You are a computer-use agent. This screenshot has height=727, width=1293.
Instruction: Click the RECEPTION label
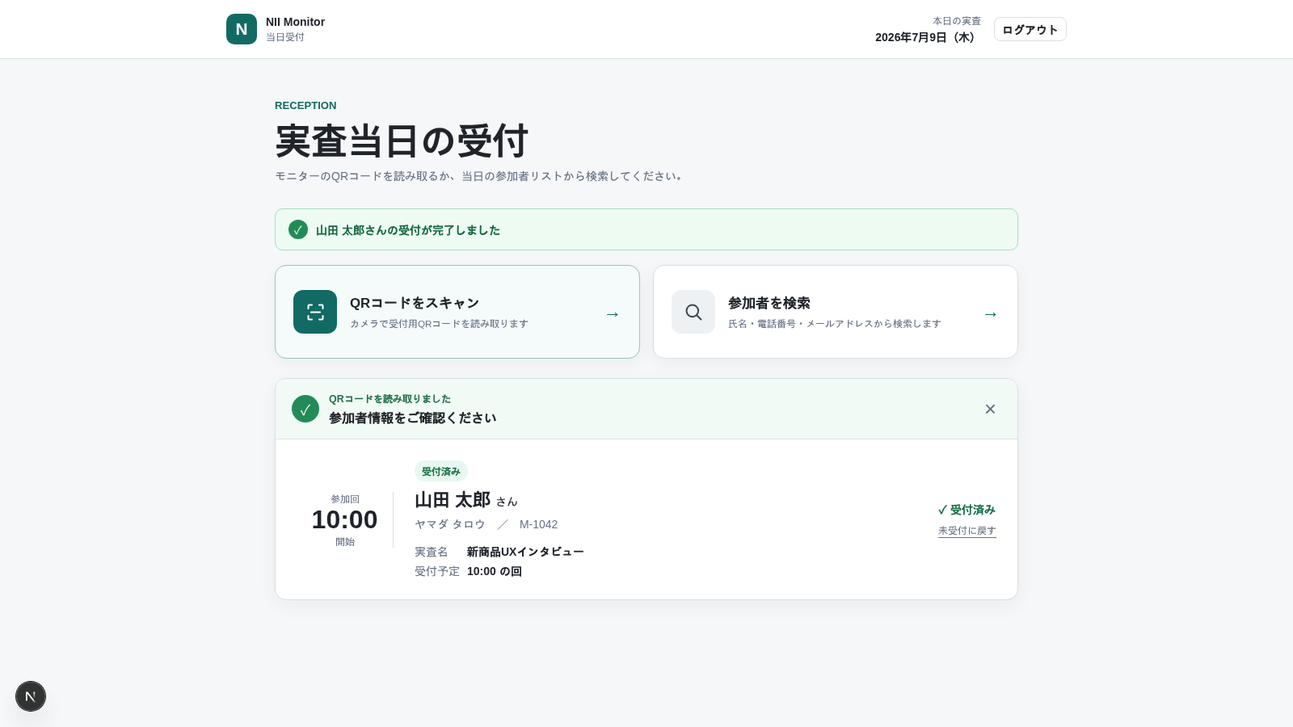pos(305,105)
